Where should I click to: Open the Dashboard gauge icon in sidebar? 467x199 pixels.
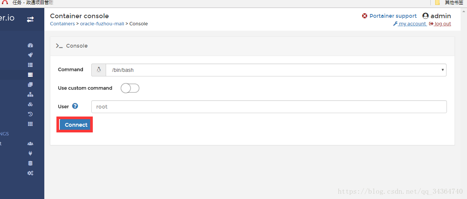click(x=30, y=45)
